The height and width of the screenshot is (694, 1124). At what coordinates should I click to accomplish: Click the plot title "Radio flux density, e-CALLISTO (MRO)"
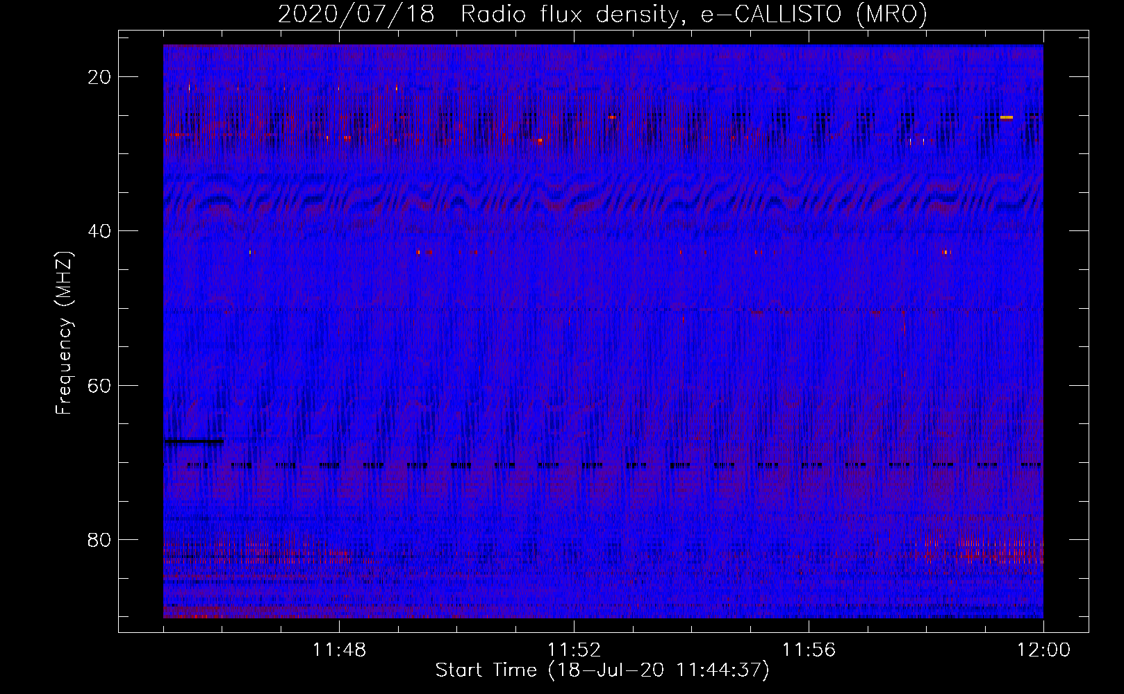694,14
